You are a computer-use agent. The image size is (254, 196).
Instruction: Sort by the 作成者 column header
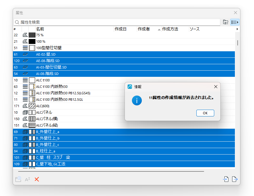149,29
